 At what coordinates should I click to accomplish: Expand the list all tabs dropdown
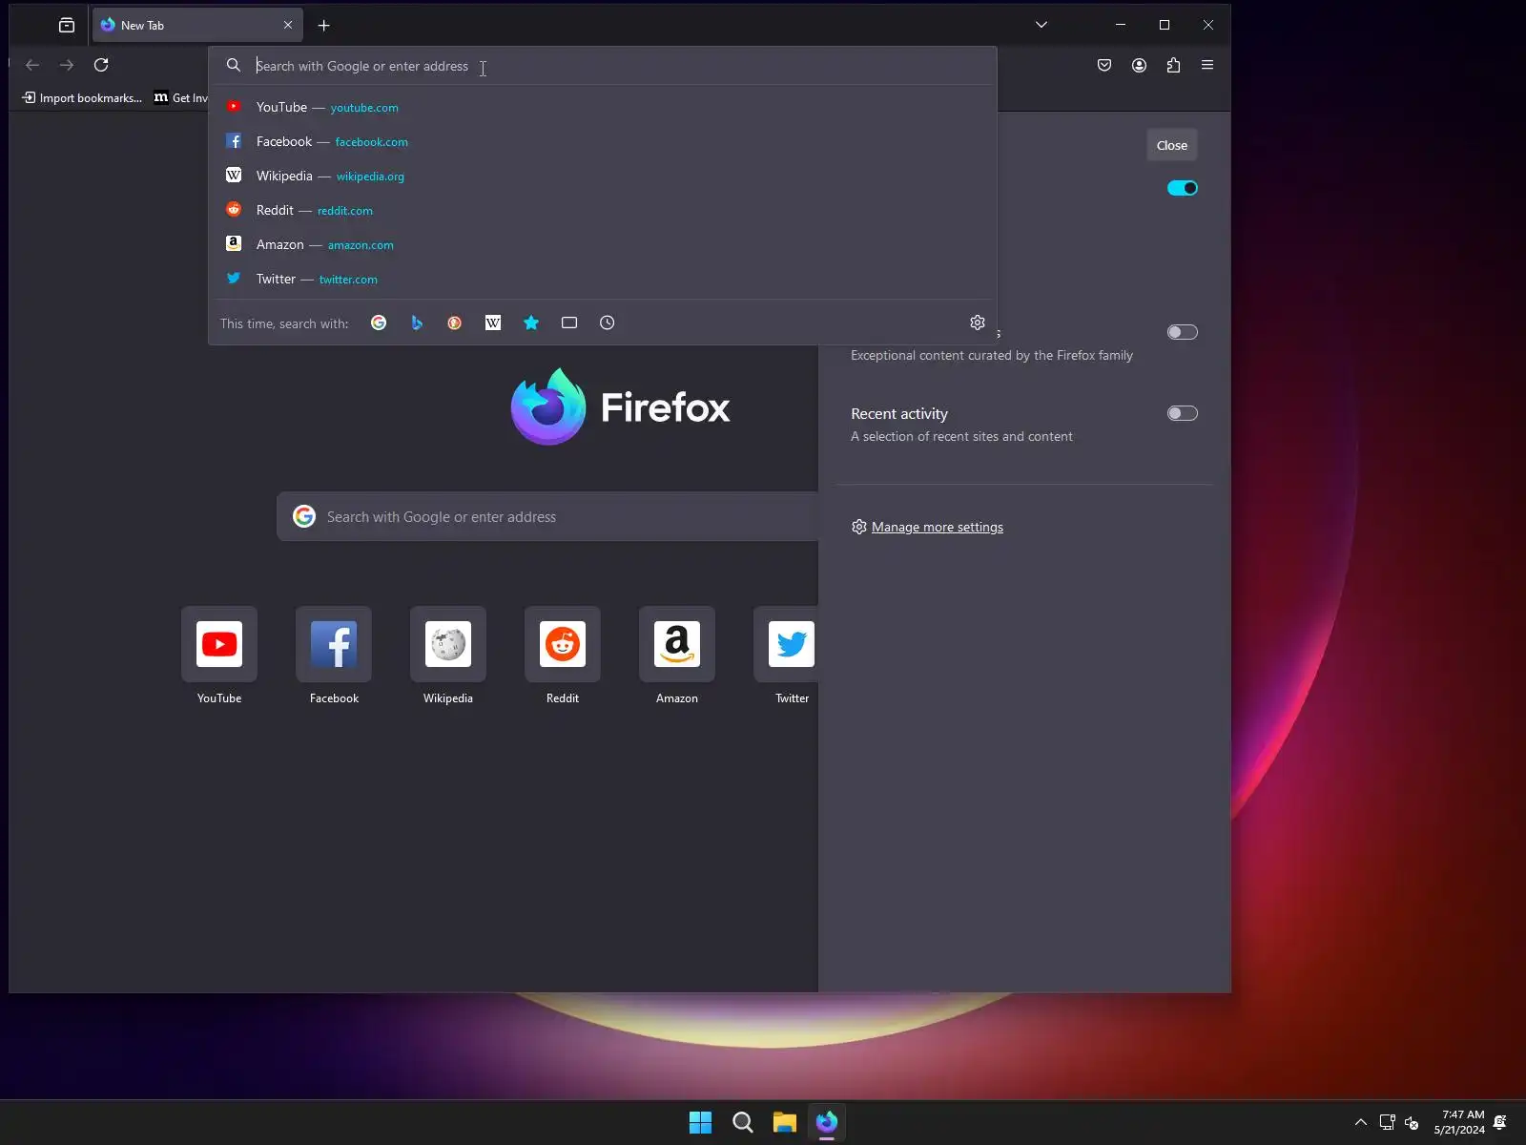1041,25
